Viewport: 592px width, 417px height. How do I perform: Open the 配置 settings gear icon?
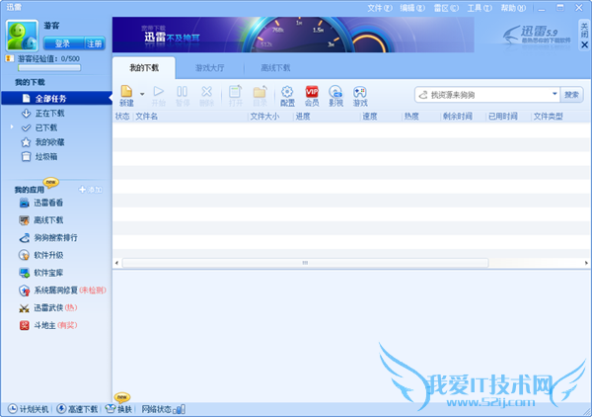(287, 96)
